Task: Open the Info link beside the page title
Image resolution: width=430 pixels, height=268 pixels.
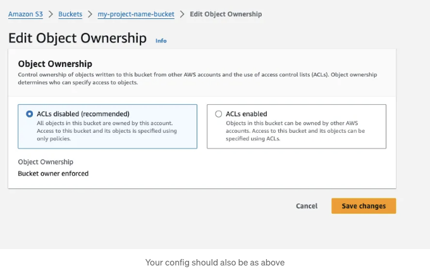Action: [x=161, y=40]
